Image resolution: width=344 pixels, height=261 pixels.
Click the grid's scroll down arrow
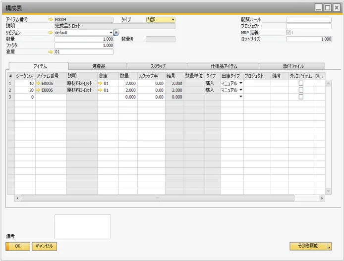tap(328, 191)
